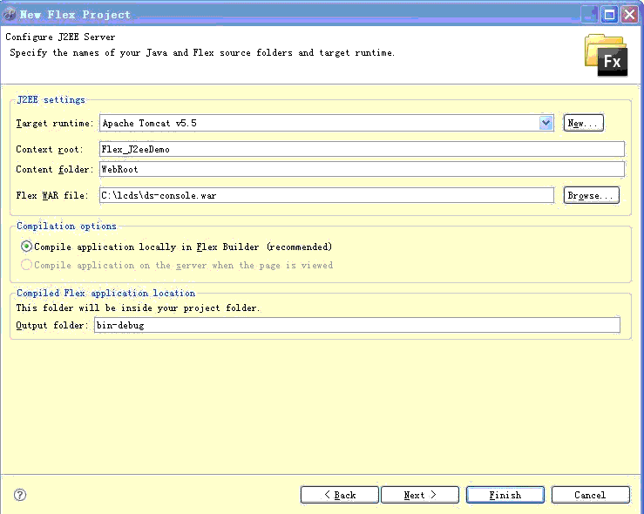644x514 pixels.
Task: Click the "Context root:" label
Action: tap(50, 150)
